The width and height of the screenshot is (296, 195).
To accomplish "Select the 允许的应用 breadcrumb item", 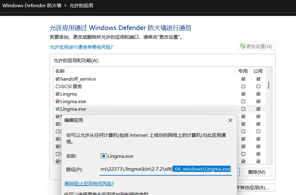I will (81, 6).
